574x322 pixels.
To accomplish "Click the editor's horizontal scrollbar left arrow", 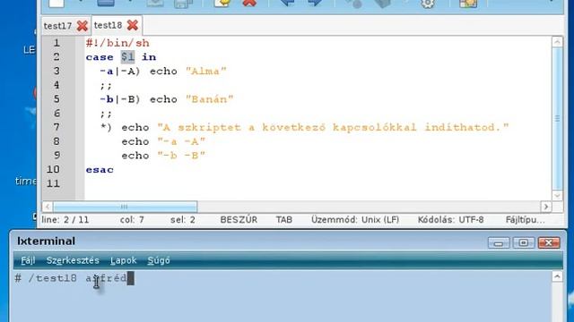I will click(x=48, y=207).
